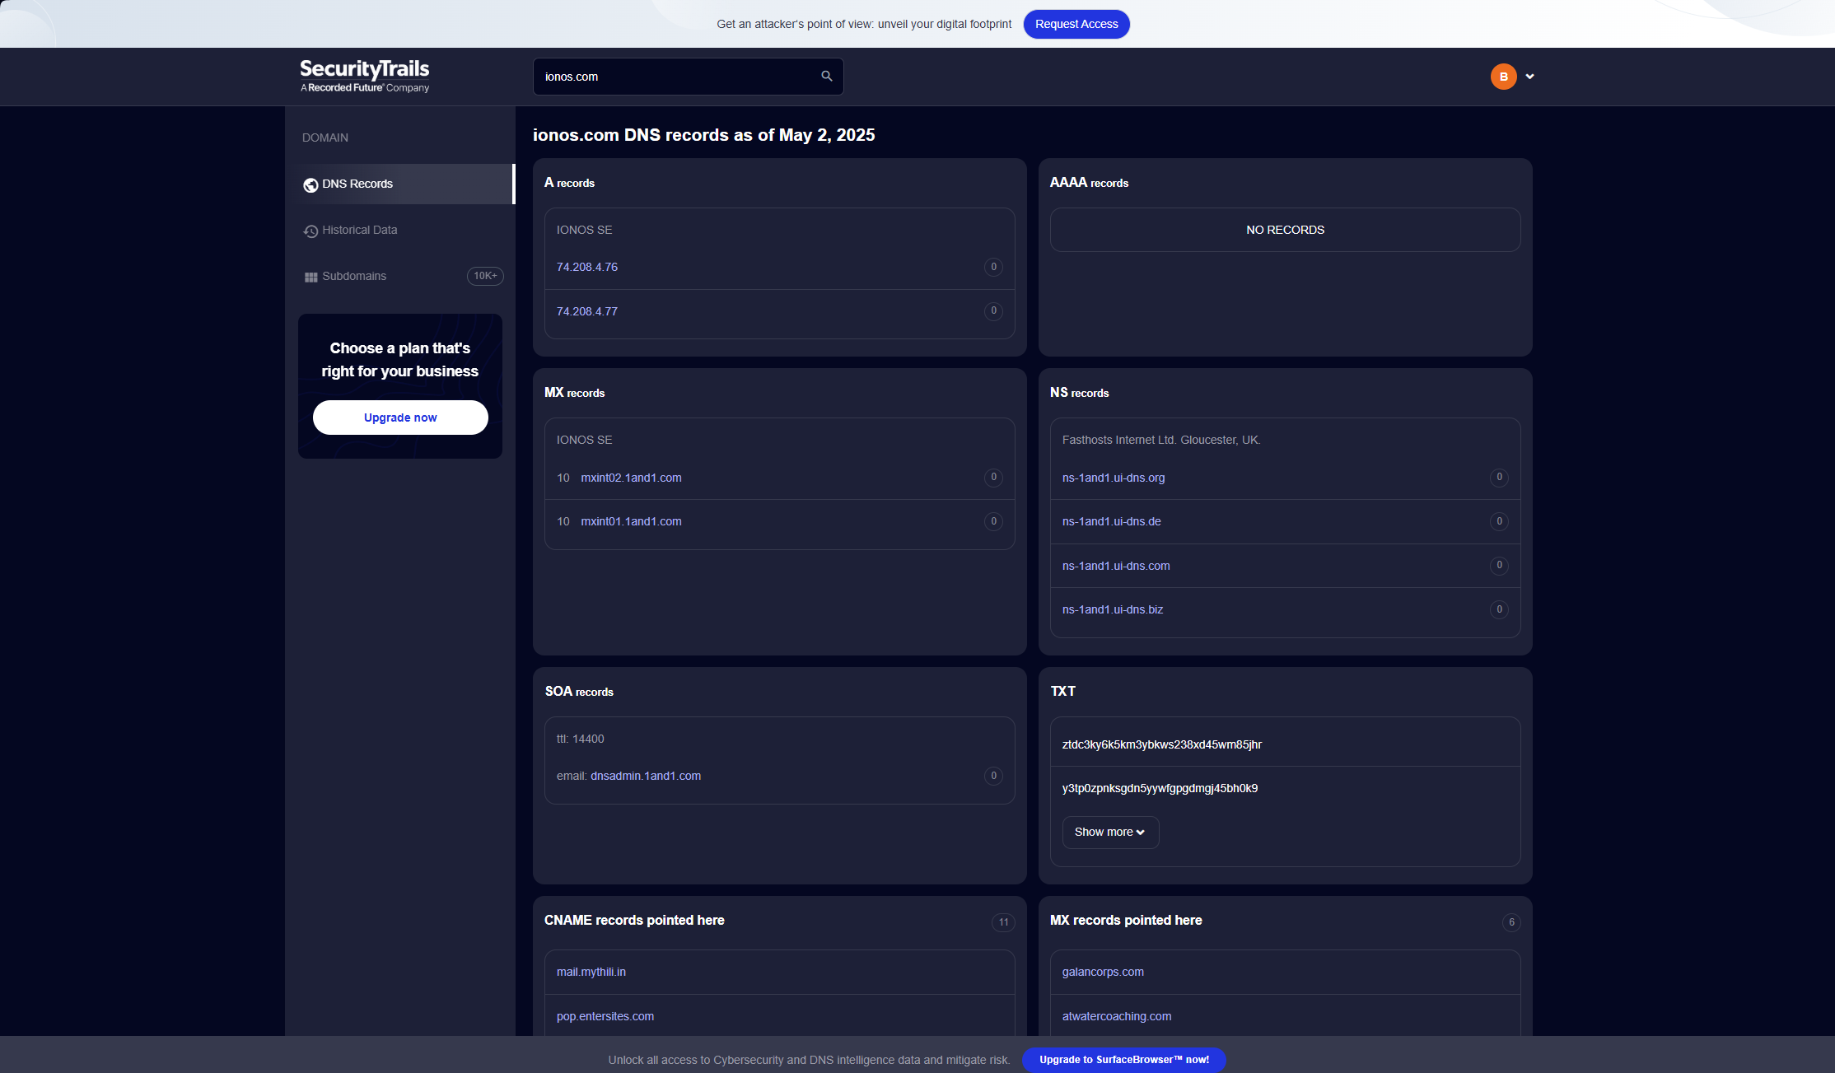
Task: Click the search magnifier icon
Action: coord(827,76)
